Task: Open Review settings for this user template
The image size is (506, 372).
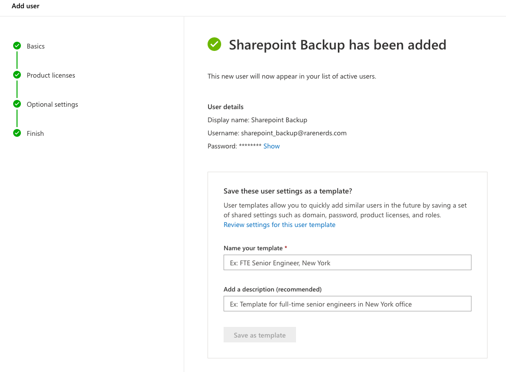Action: tap(279, 225)
